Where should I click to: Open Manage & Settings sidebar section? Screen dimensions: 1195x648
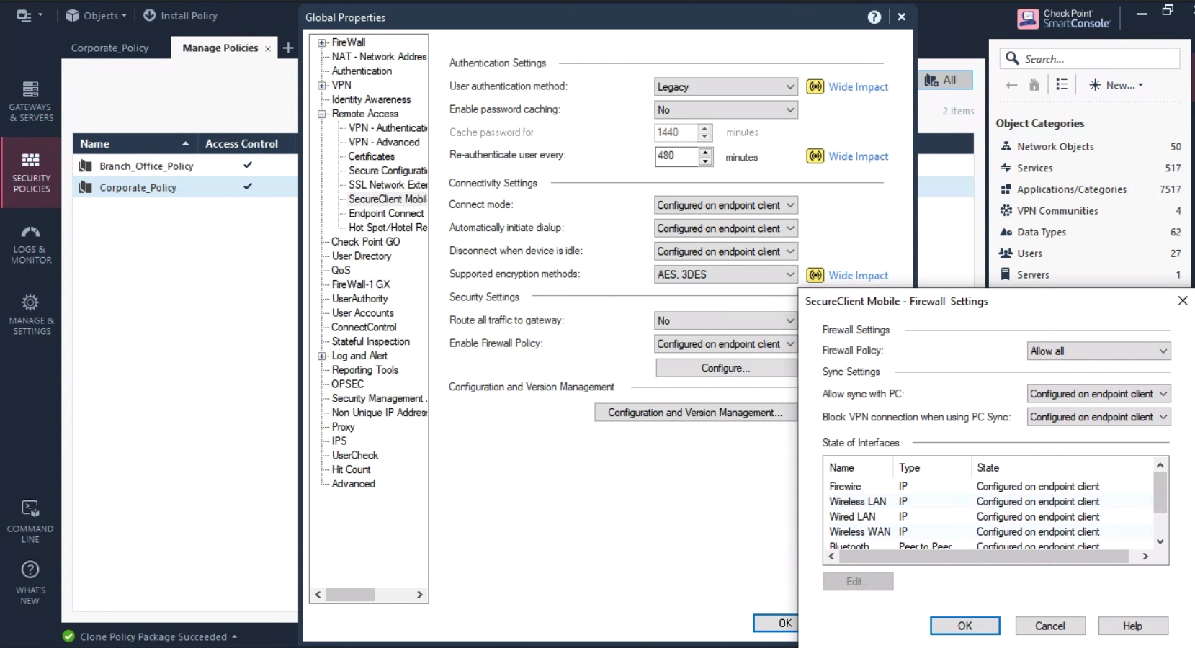coord(30,314)
